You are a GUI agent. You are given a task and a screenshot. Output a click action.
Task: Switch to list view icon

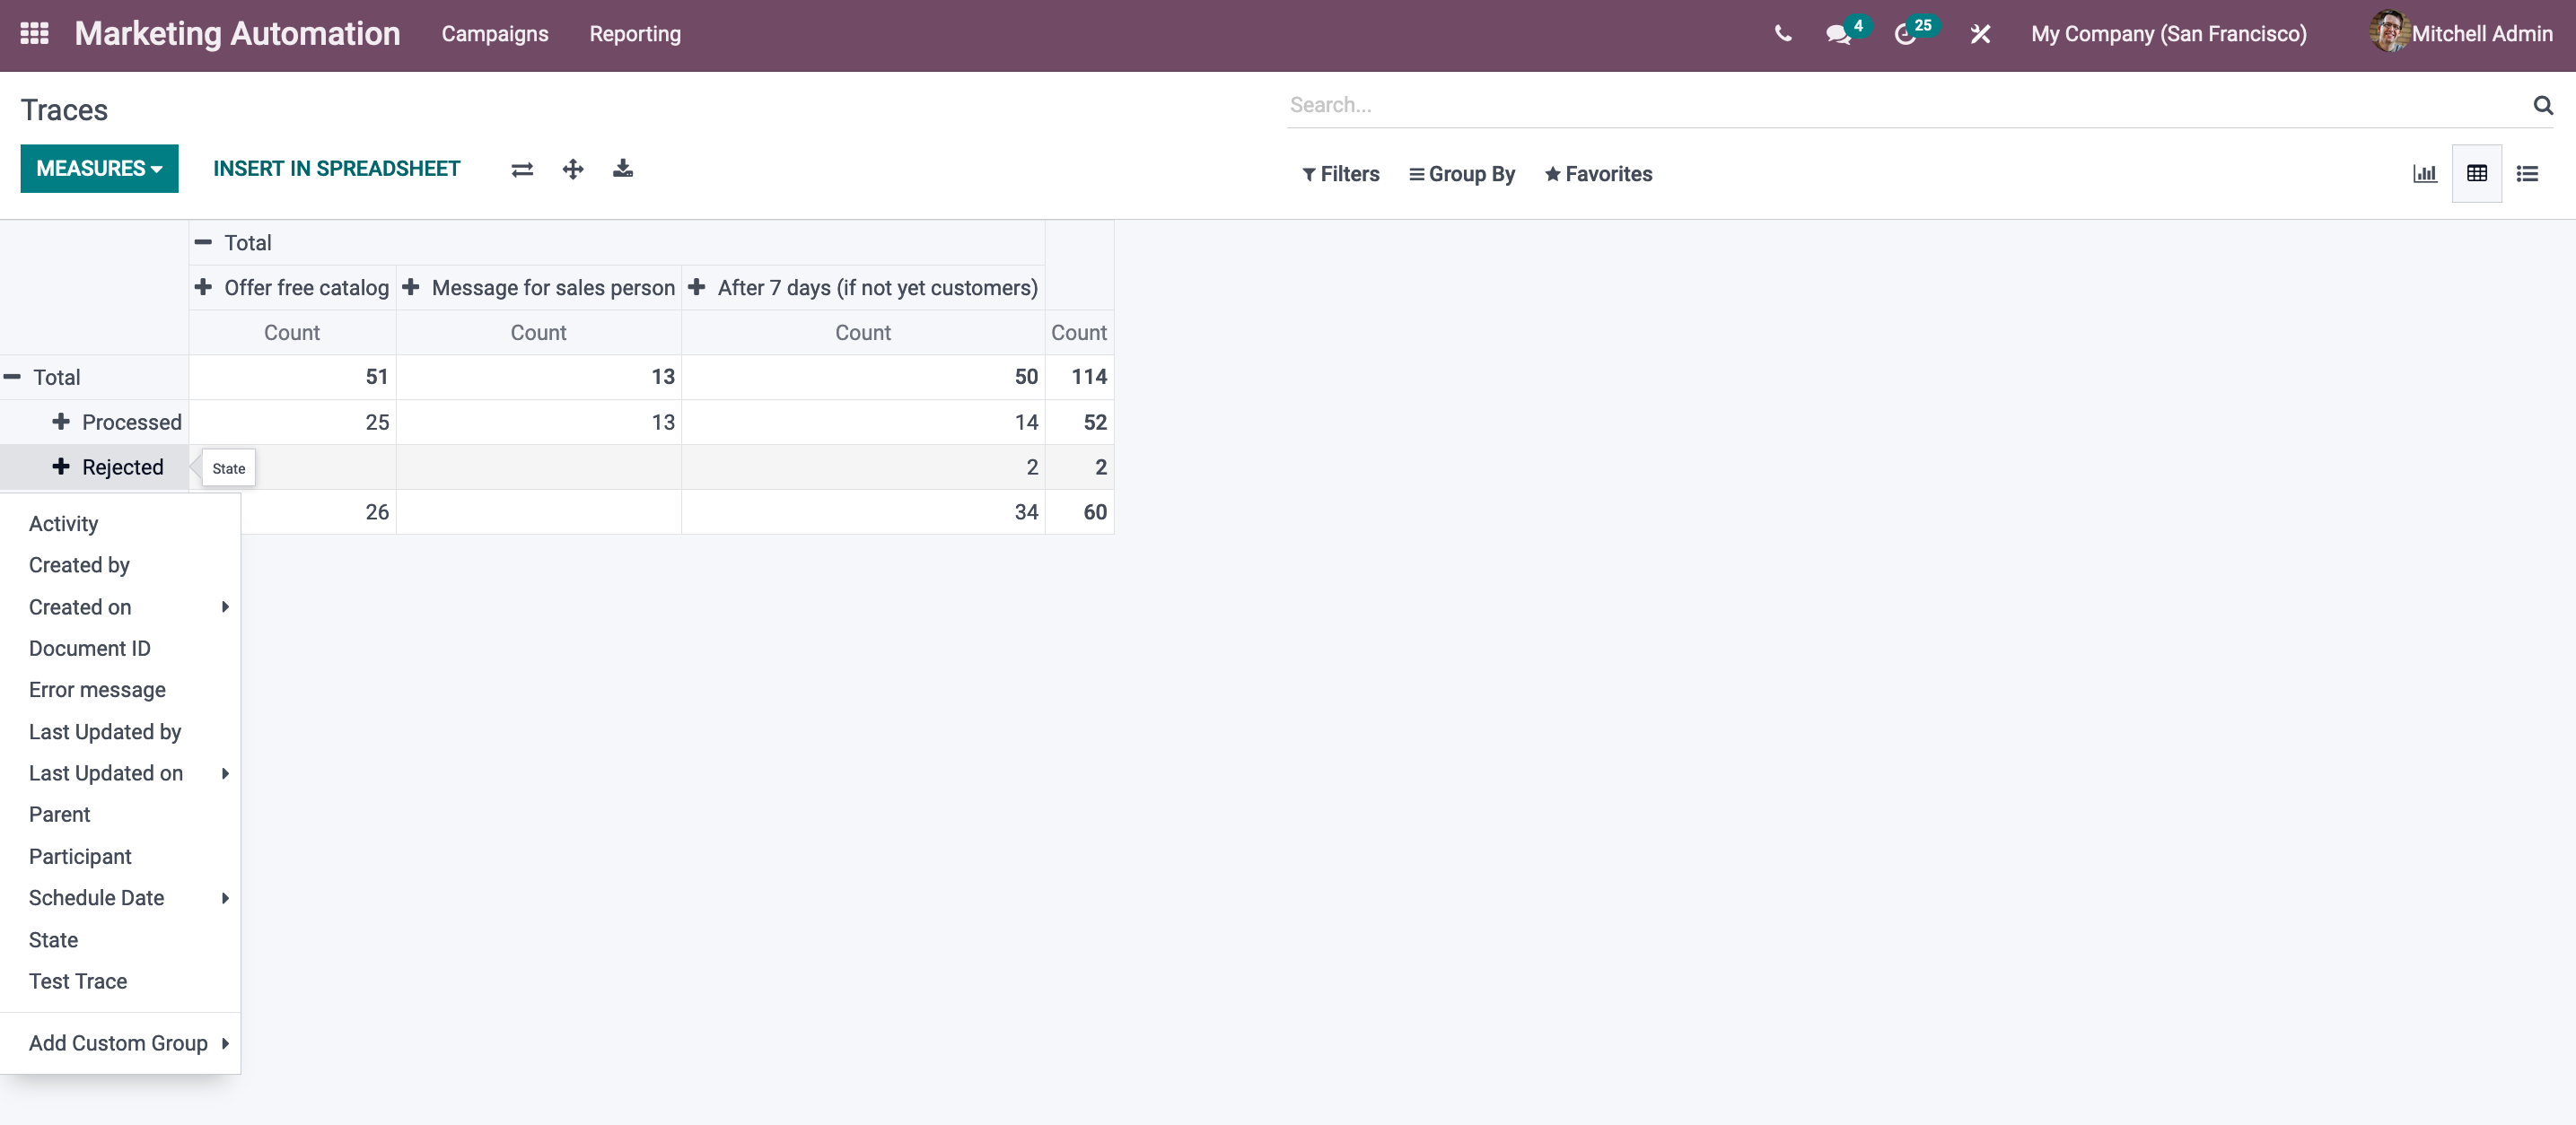pos(2527,174)
